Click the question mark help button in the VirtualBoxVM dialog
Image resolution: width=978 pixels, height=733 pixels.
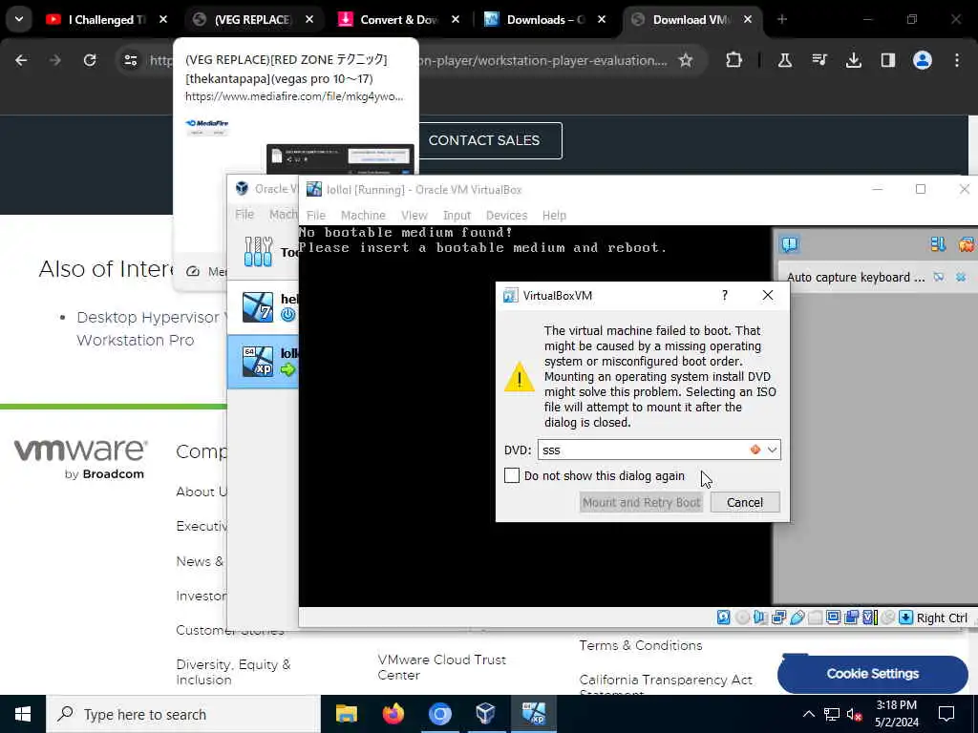click(x=725, y=295)
